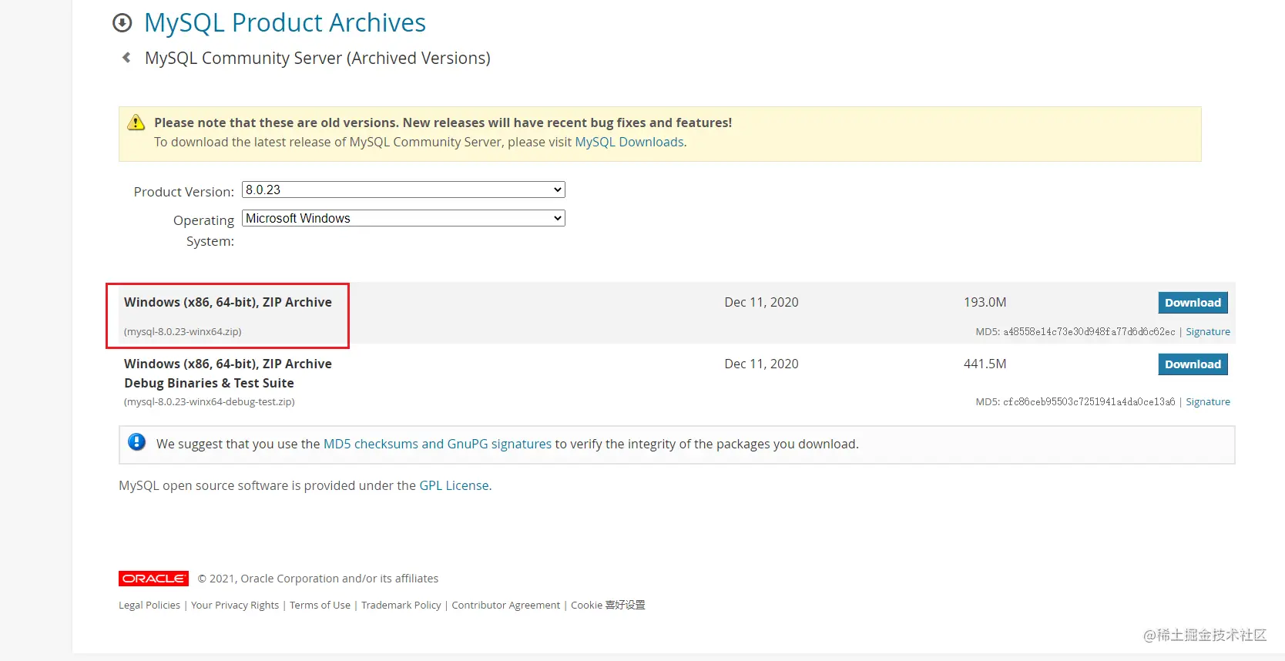Open the MD5 checksums and GnuPG signatures link
This screenshot has height=661, width=1285.
tap(438, 444)
